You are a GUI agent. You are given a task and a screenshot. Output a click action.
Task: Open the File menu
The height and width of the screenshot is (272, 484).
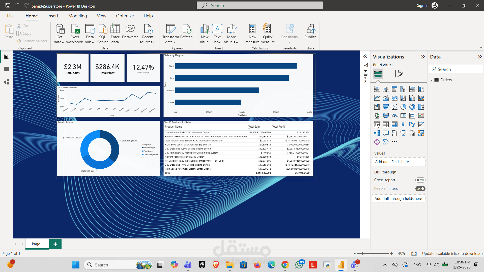(x=10, y=16)
